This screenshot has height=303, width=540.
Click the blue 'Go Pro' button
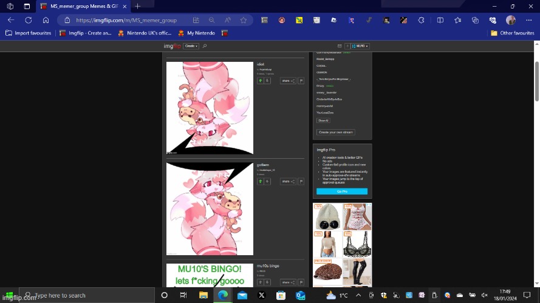tap(342, 191)
